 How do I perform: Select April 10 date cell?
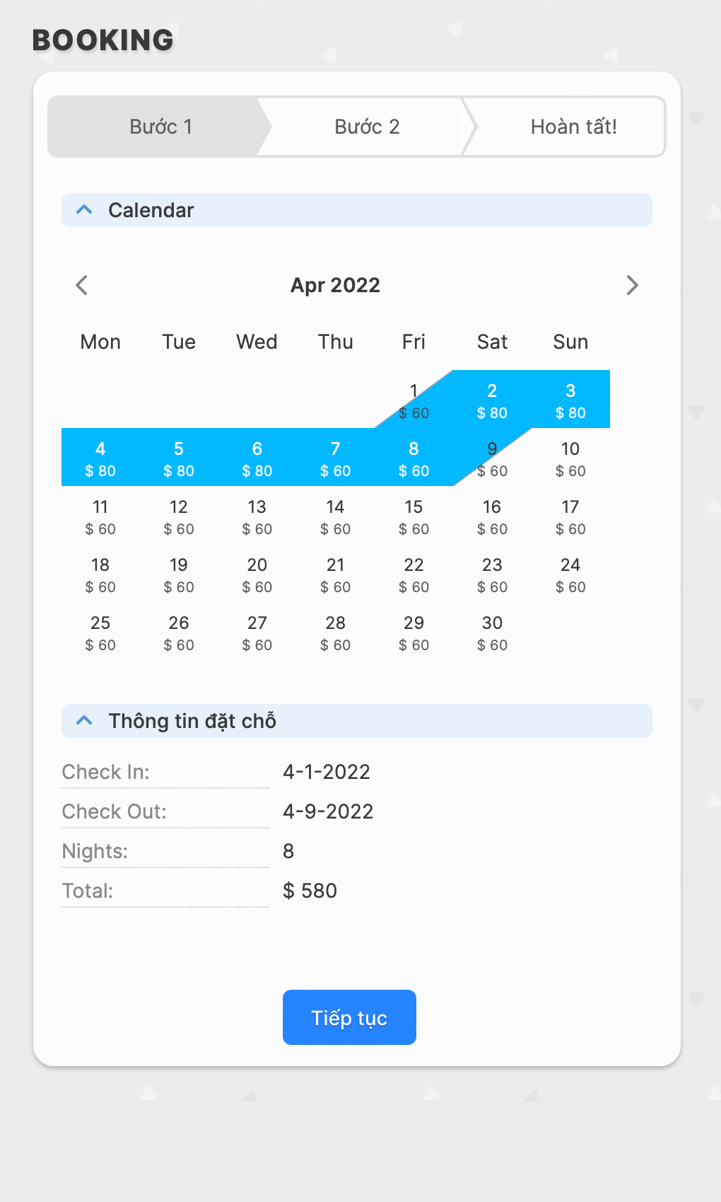pos(570,458)
